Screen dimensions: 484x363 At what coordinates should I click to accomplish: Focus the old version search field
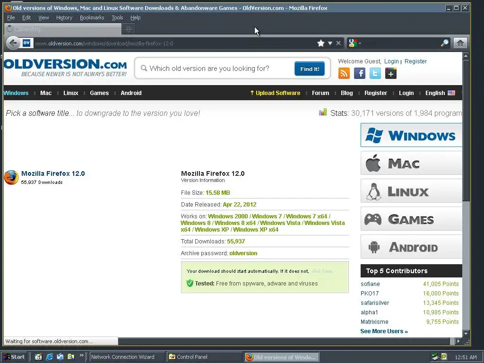click(216, 68)
